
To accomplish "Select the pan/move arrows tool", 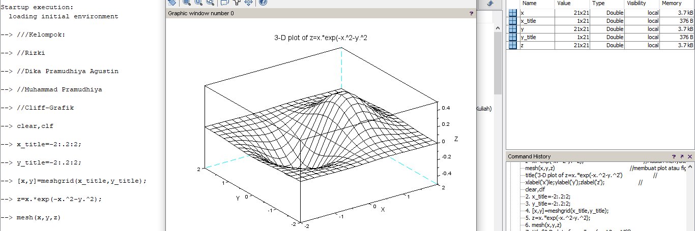I will (248, 2).
